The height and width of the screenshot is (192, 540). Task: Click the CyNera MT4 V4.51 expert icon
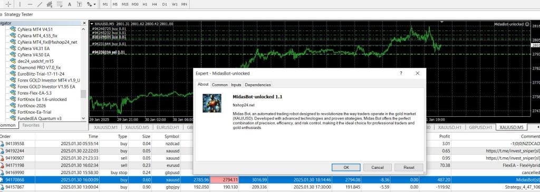(13, 29)
